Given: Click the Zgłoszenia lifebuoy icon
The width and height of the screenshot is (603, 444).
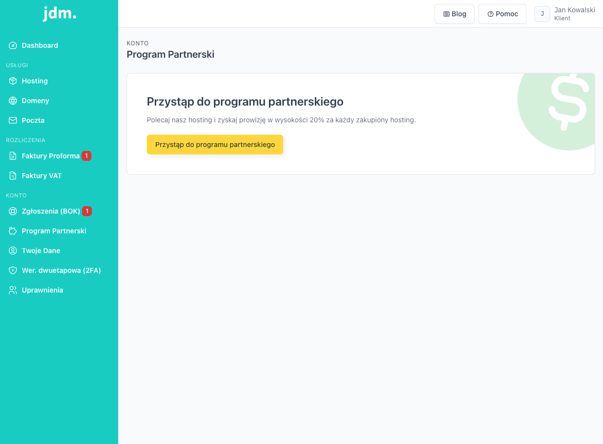Looking at the screenshot, I should (13, 211).
